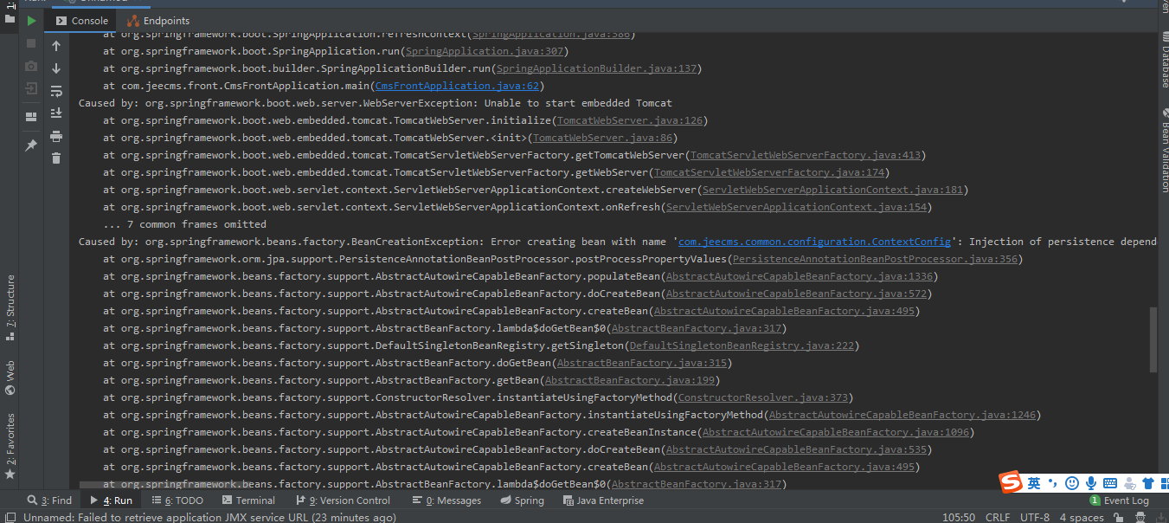Toggle the read-only lock icon in status bar

tap(1120, 517)
